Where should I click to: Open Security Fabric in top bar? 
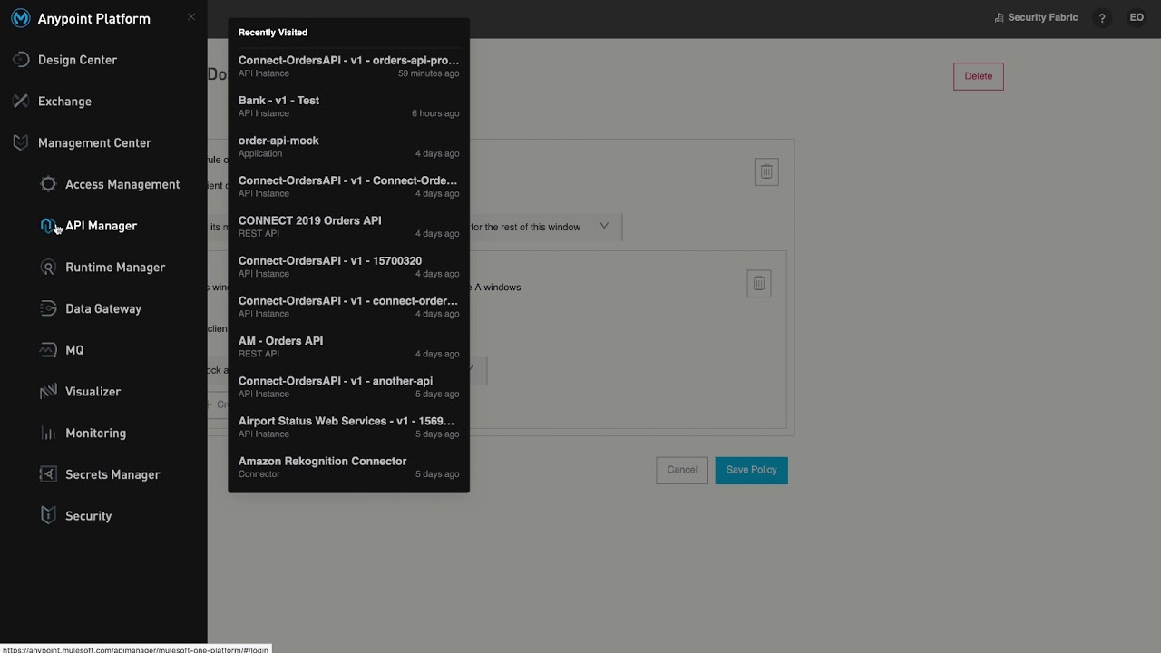coord(1036,17)
